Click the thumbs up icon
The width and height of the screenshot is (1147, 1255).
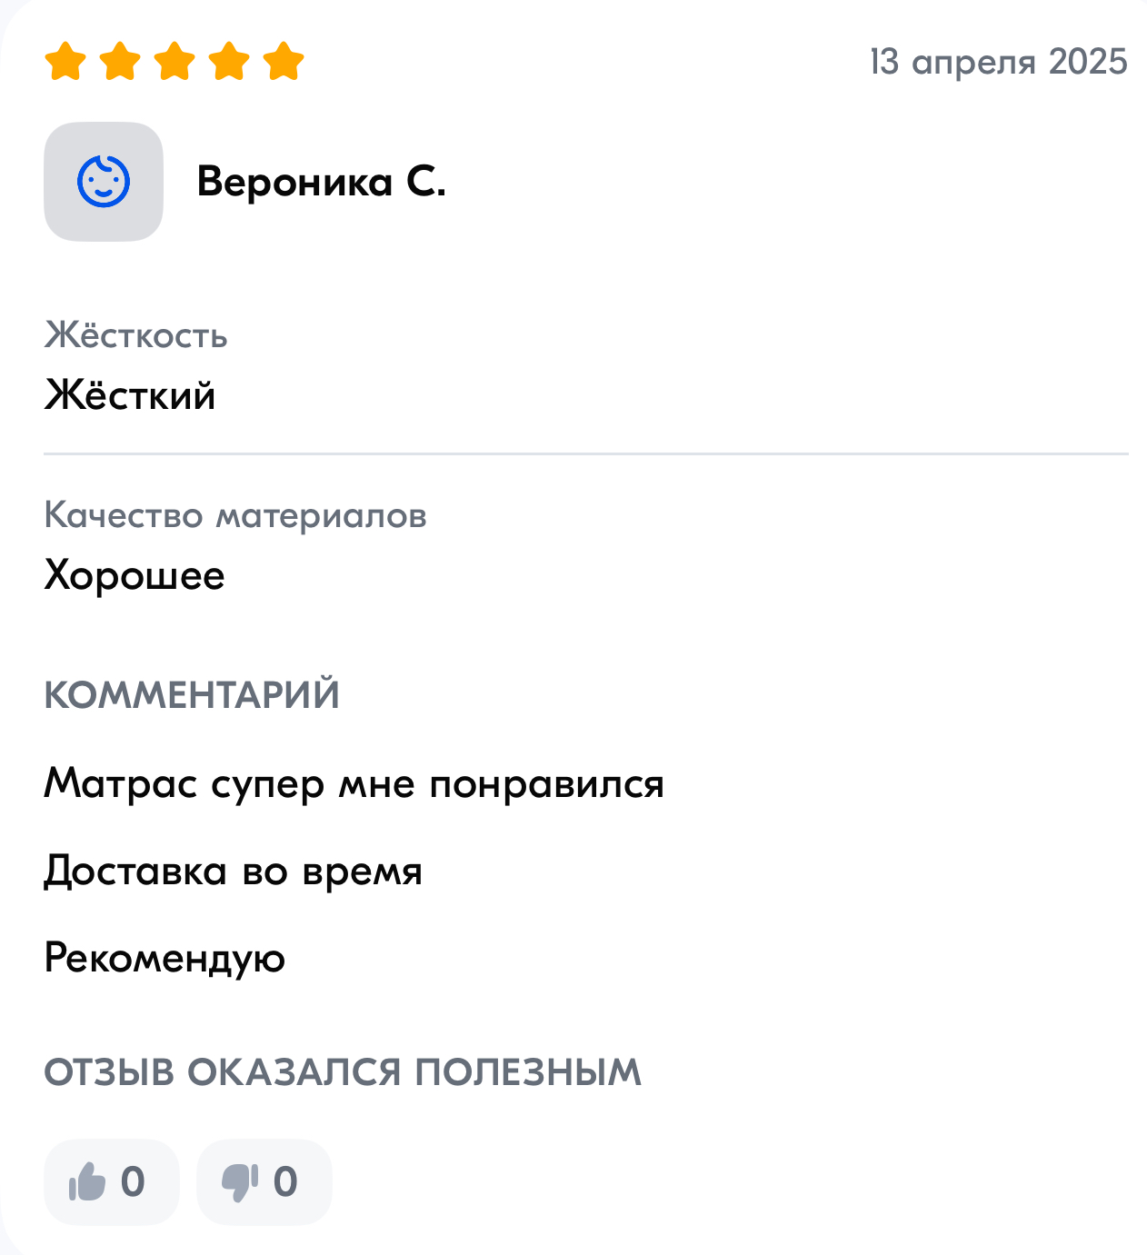tap(88, 1181)
